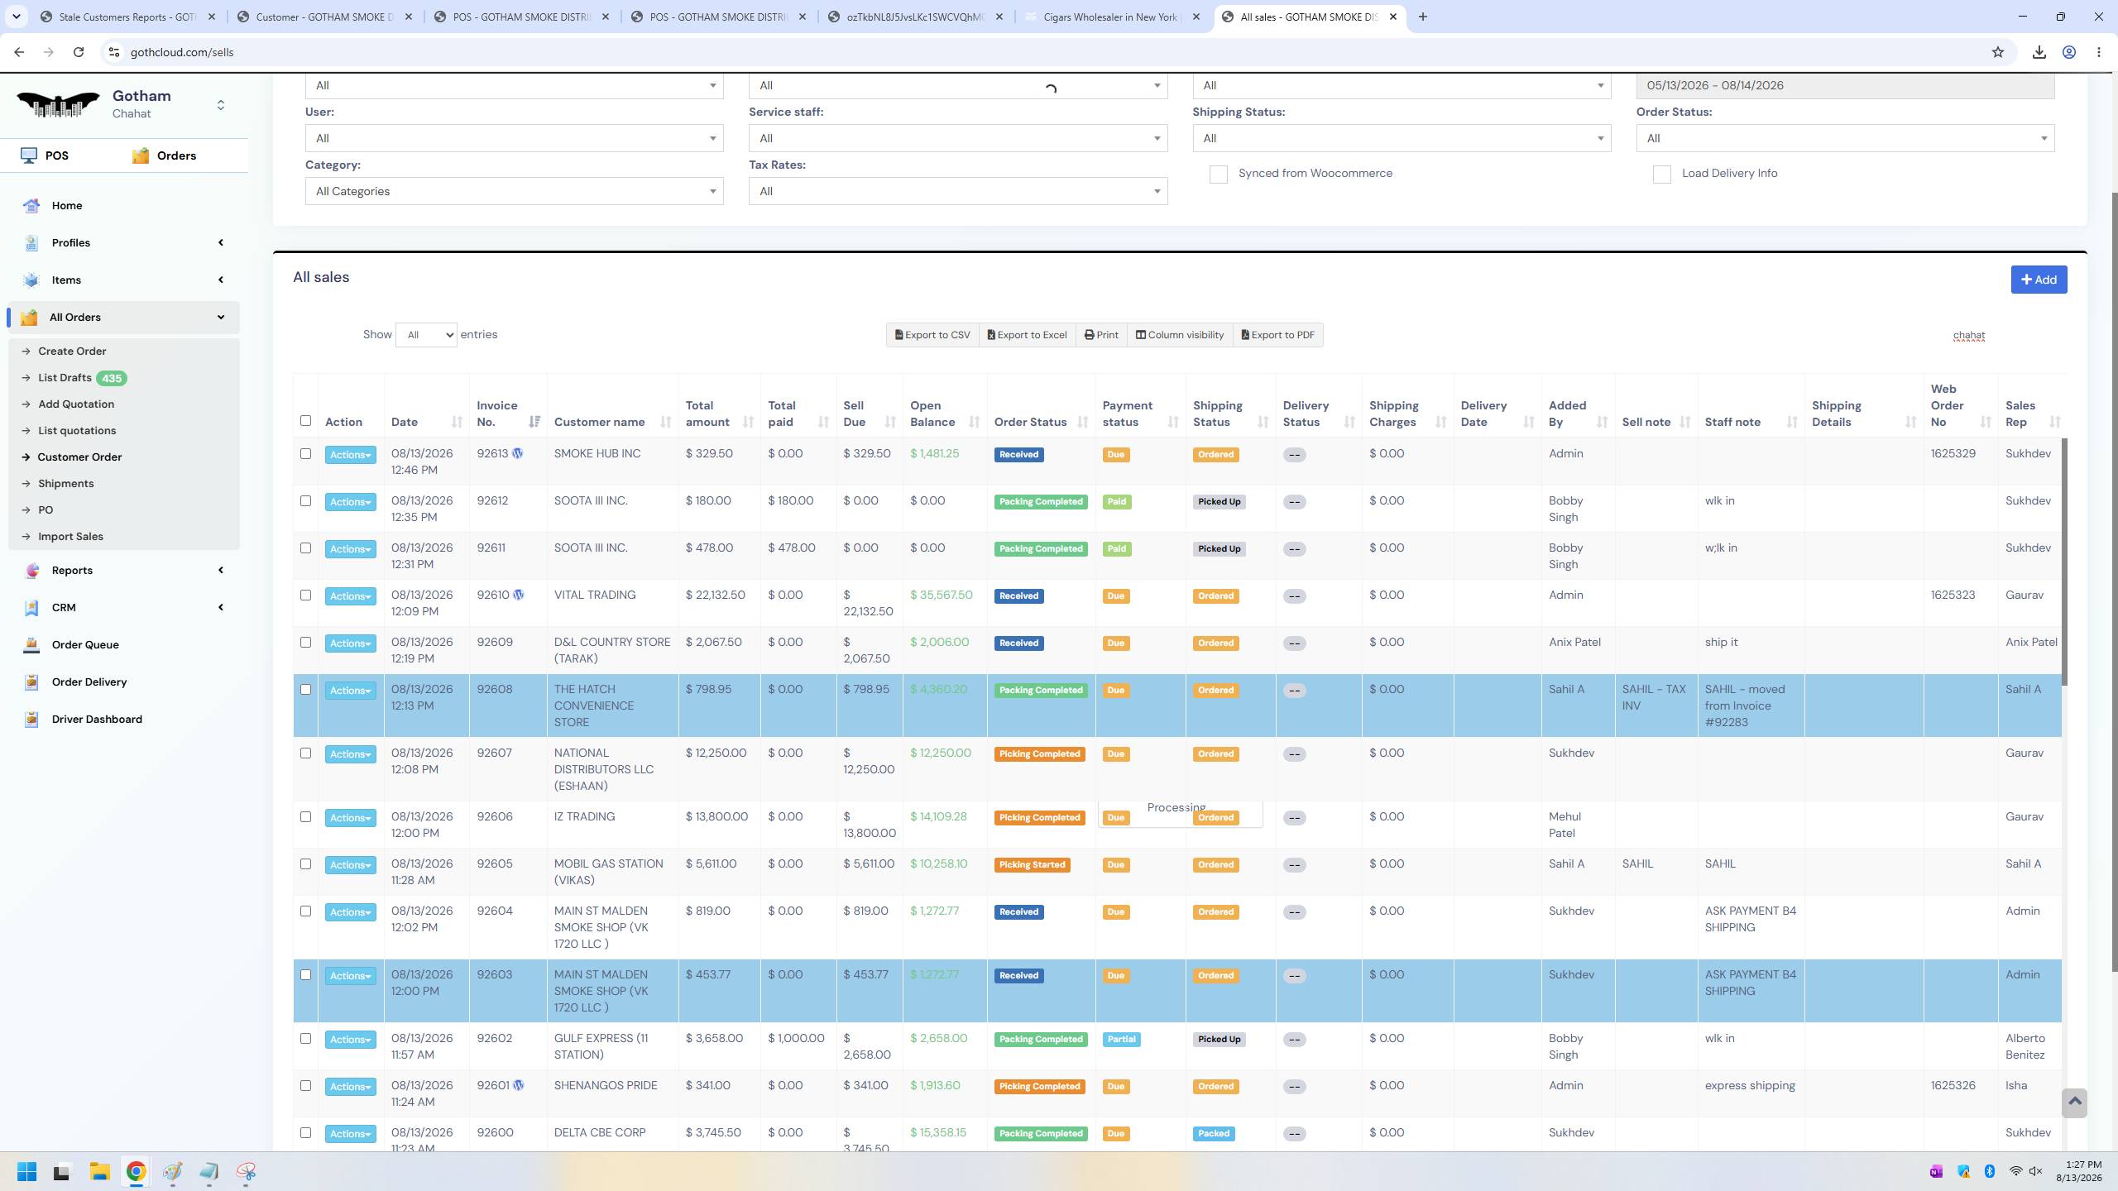Tick the Load Delivery Info checkbox
The width and height of the screenshot is (2118, 1191).
coord(1661,174)
